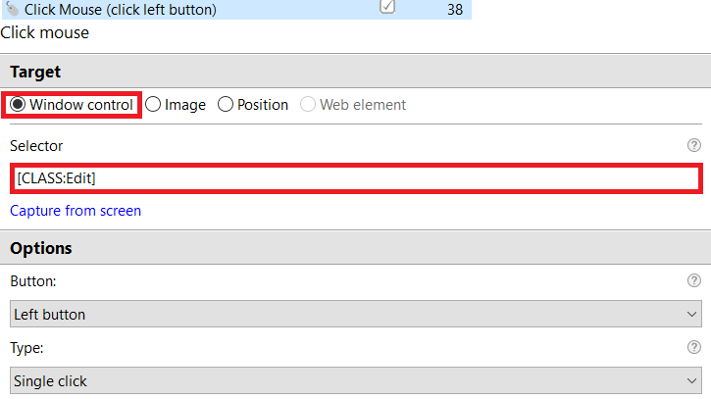This screenshot has height=399, width=711.
Task: Open the help icon next to Button
Action: pos(693,280)
